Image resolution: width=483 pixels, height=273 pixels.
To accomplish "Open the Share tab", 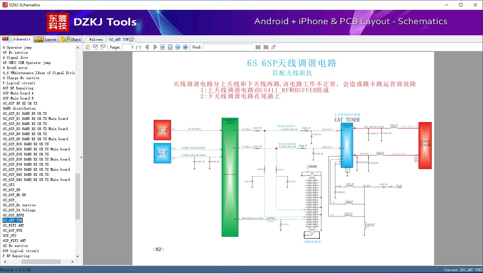I will (x=70, y=39).
